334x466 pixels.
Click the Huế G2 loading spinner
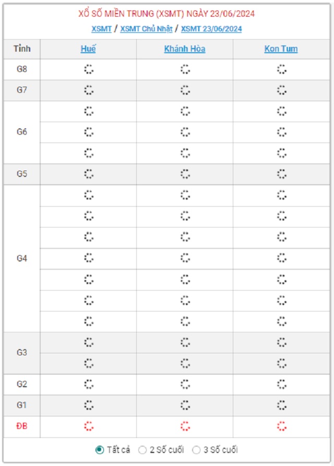pyautogui.click(x=88, y=384)
